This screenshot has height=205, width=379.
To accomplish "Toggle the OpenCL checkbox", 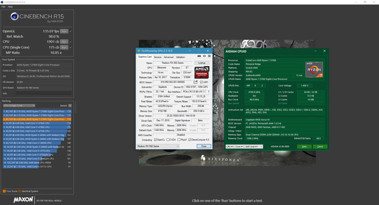I will 155,140.
